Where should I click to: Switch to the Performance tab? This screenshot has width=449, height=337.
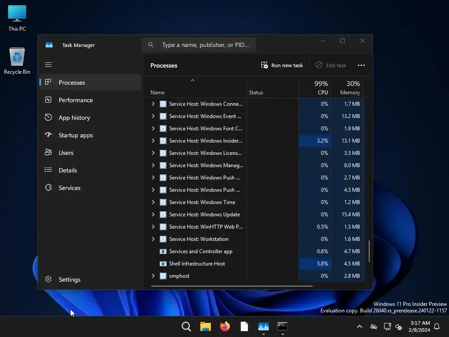90,100
